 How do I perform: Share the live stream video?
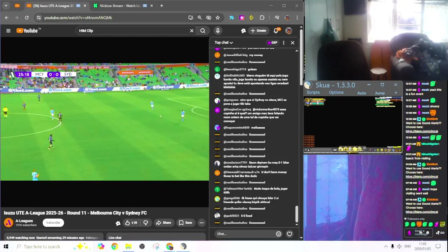pos(163,223)
